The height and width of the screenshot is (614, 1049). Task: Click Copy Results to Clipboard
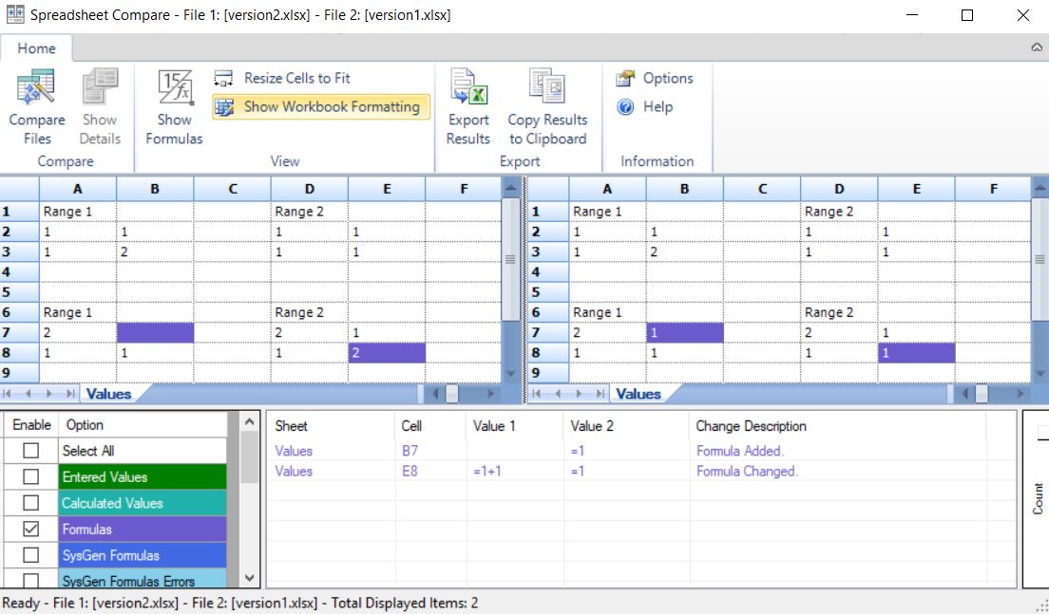(x=547, y=89)
